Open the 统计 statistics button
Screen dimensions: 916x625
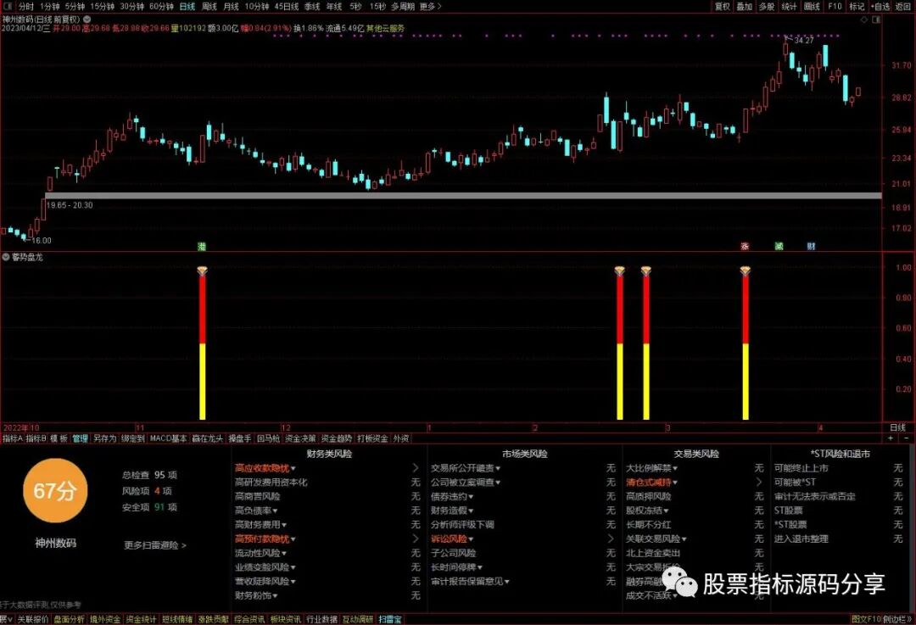[790, 7]
